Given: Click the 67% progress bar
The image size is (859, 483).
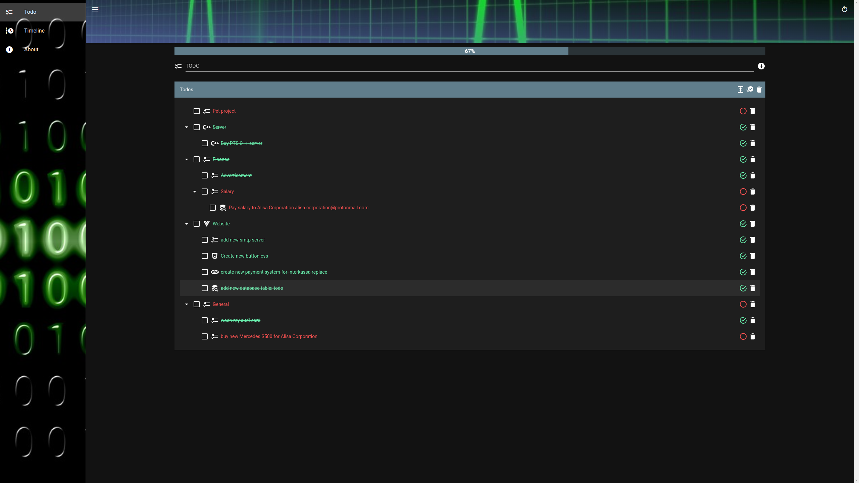Looking at the screenshot, I should pos(470,51).
